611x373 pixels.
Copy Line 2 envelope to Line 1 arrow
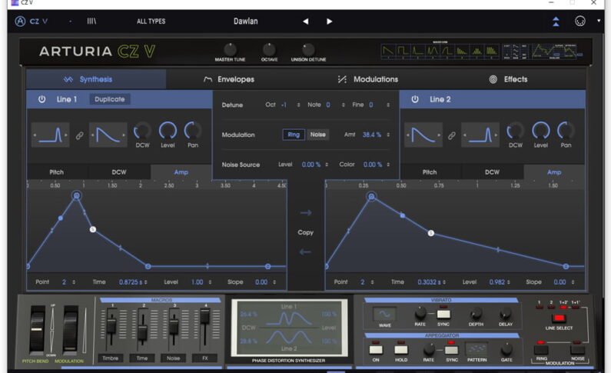pos(306,252)
